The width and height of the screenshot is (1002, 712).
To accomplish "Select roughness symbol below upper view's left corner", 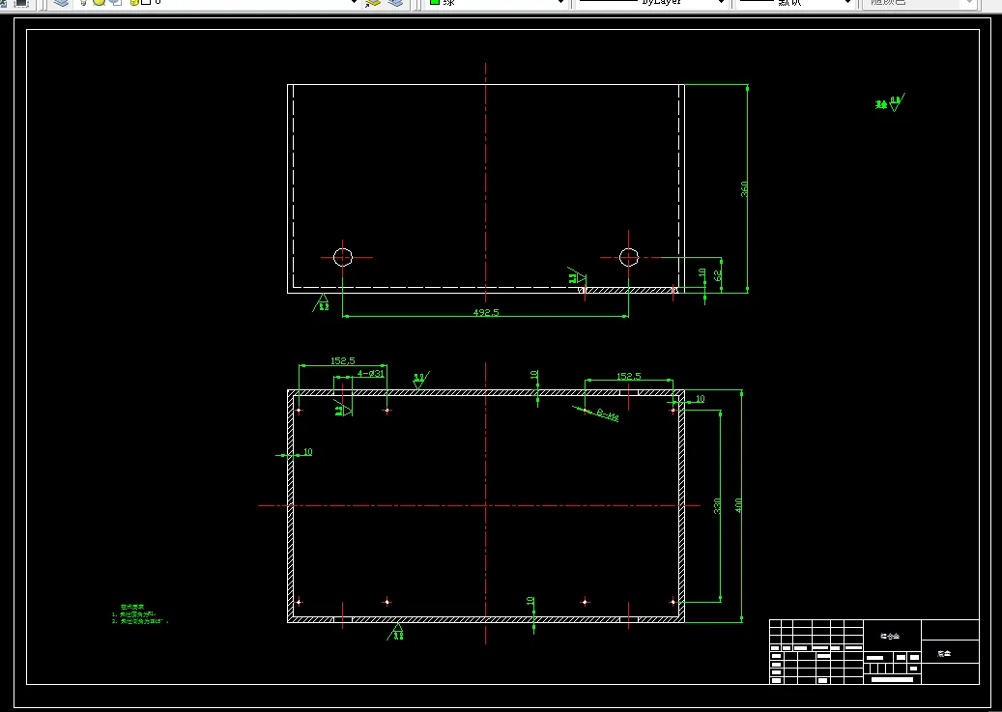I will click(x=322, y=302).
